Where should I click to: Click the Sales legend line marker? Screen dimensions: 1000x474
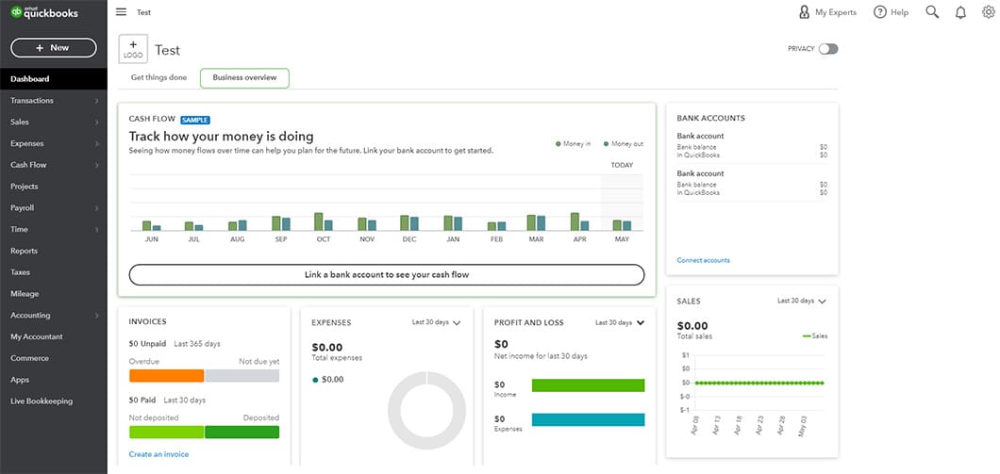(807, 335)
